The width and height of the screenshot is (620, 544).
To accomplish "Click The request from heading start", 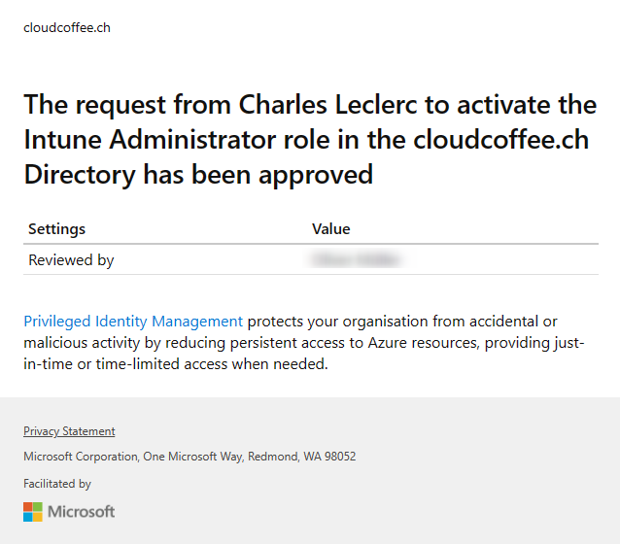I will [x=127, y=105].
